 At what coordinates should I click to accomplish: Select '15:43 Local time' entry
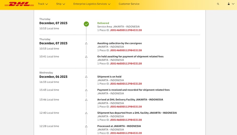click(x=49, y=90)
